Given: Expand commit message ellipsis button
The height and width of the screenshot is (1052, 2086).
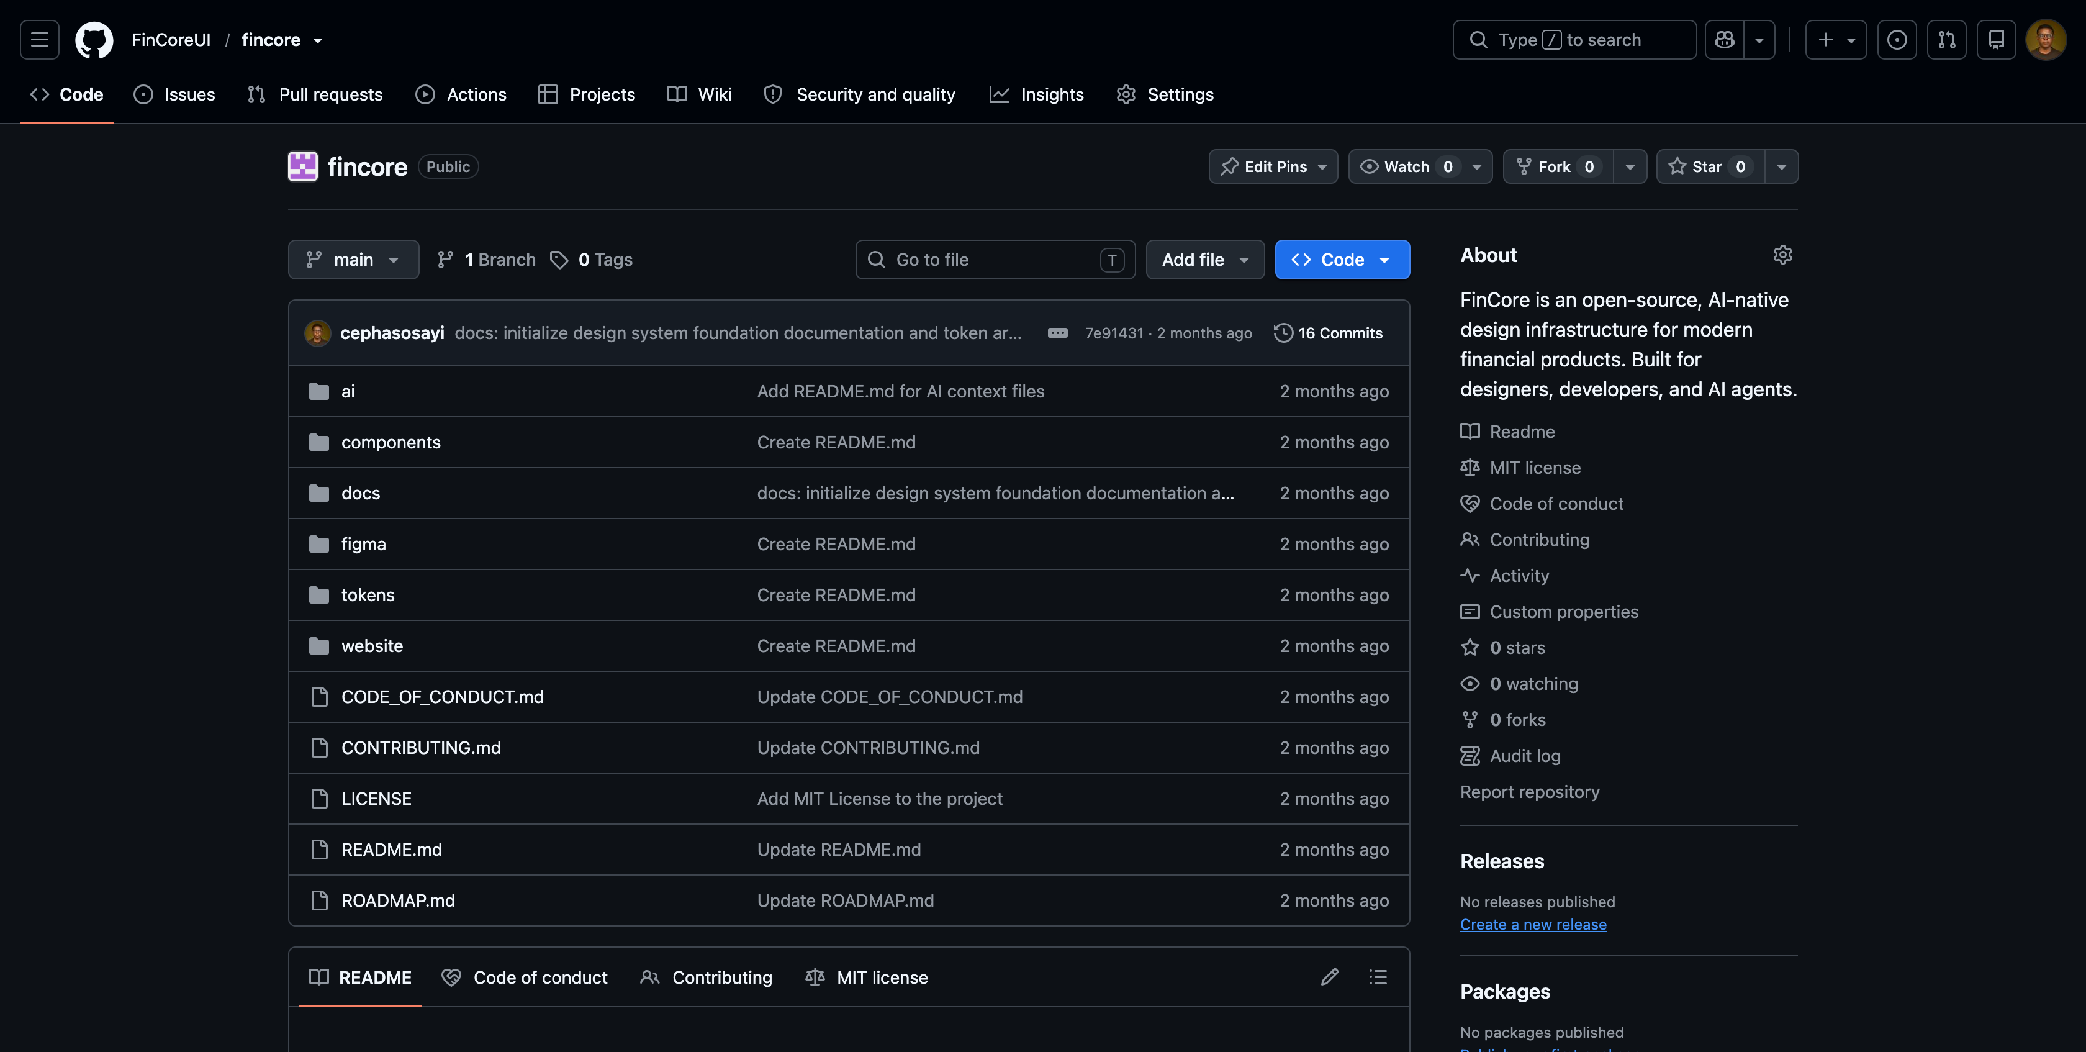Looking at the screenshot, I should [x=1057, y=333].
